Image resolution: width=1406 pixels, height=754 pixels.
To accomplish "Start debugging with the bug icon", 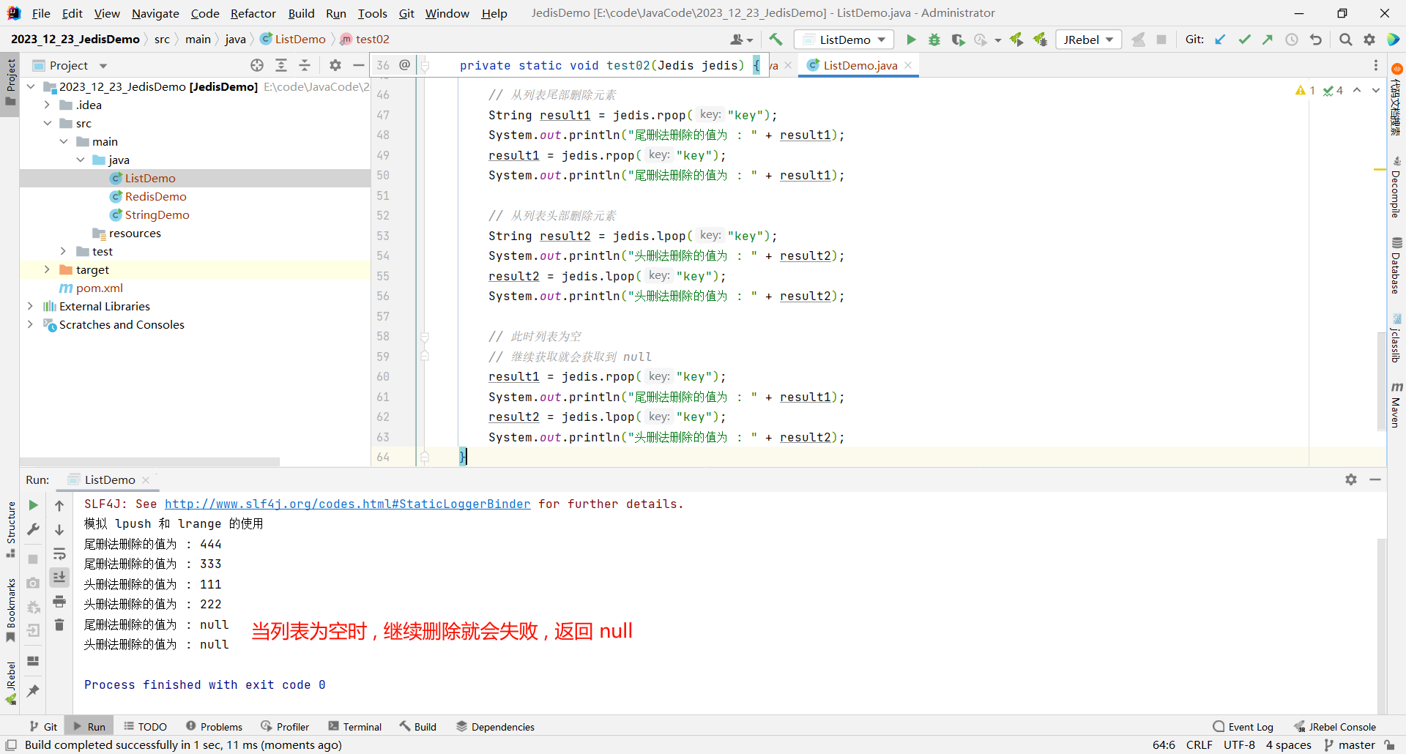I will pos(934,40).
